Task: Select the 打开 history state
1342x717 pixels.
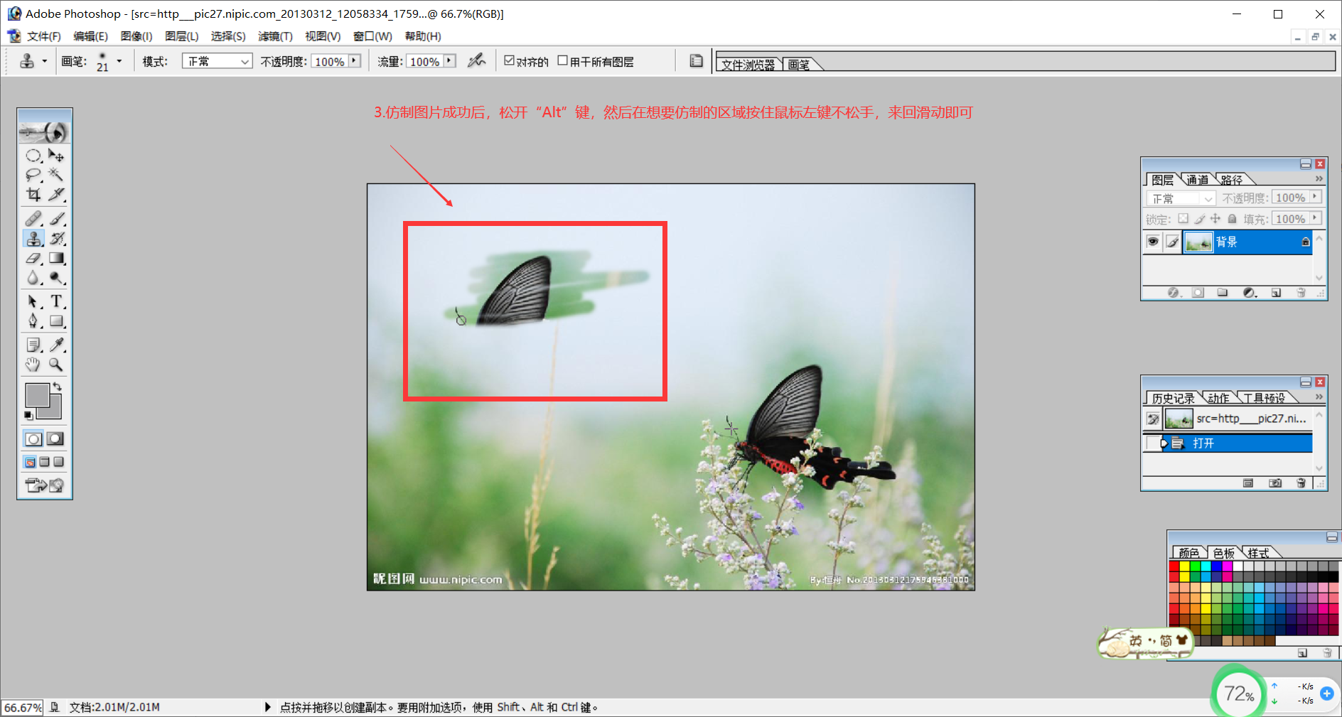Action: (1228, 443)
